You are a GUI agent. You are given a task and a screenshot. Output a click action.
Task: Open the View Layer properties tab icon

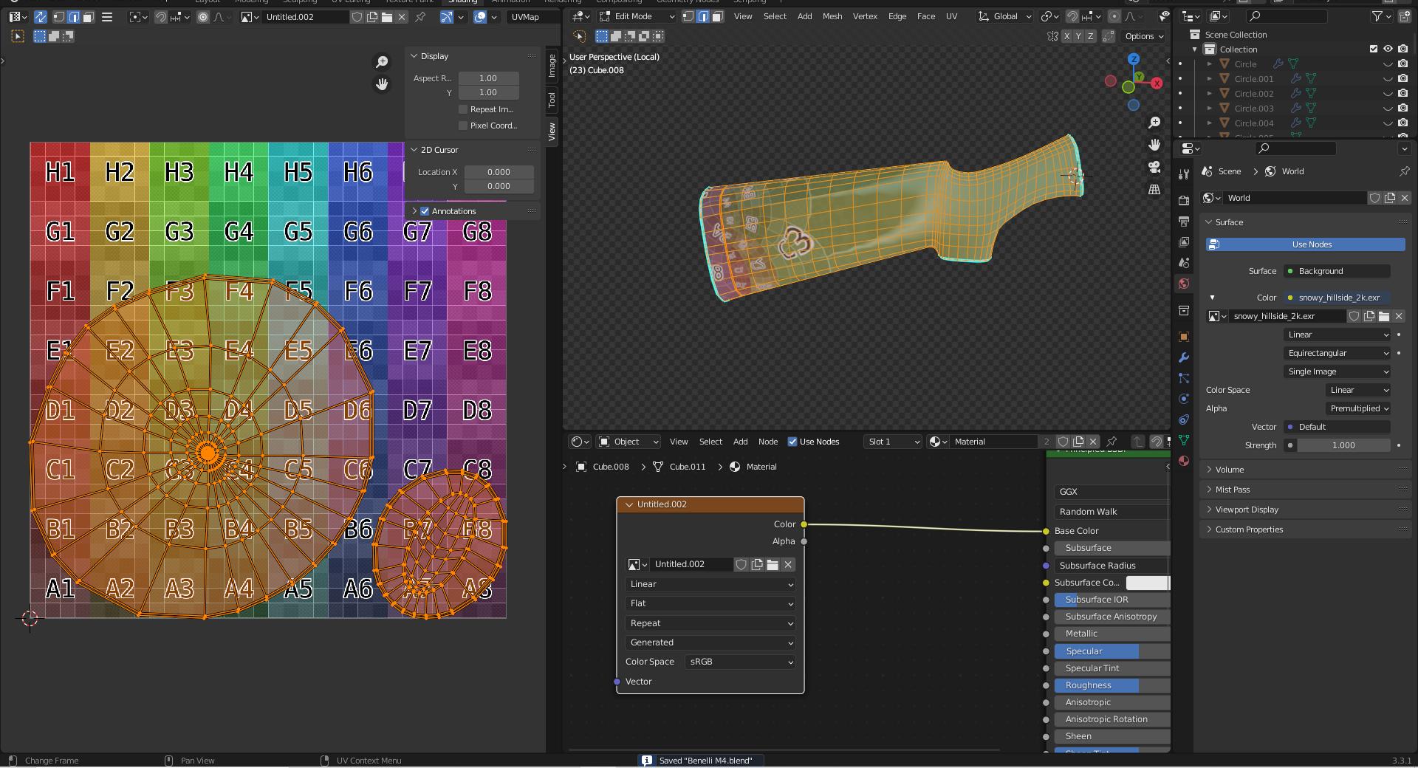tap(1184, 242)
